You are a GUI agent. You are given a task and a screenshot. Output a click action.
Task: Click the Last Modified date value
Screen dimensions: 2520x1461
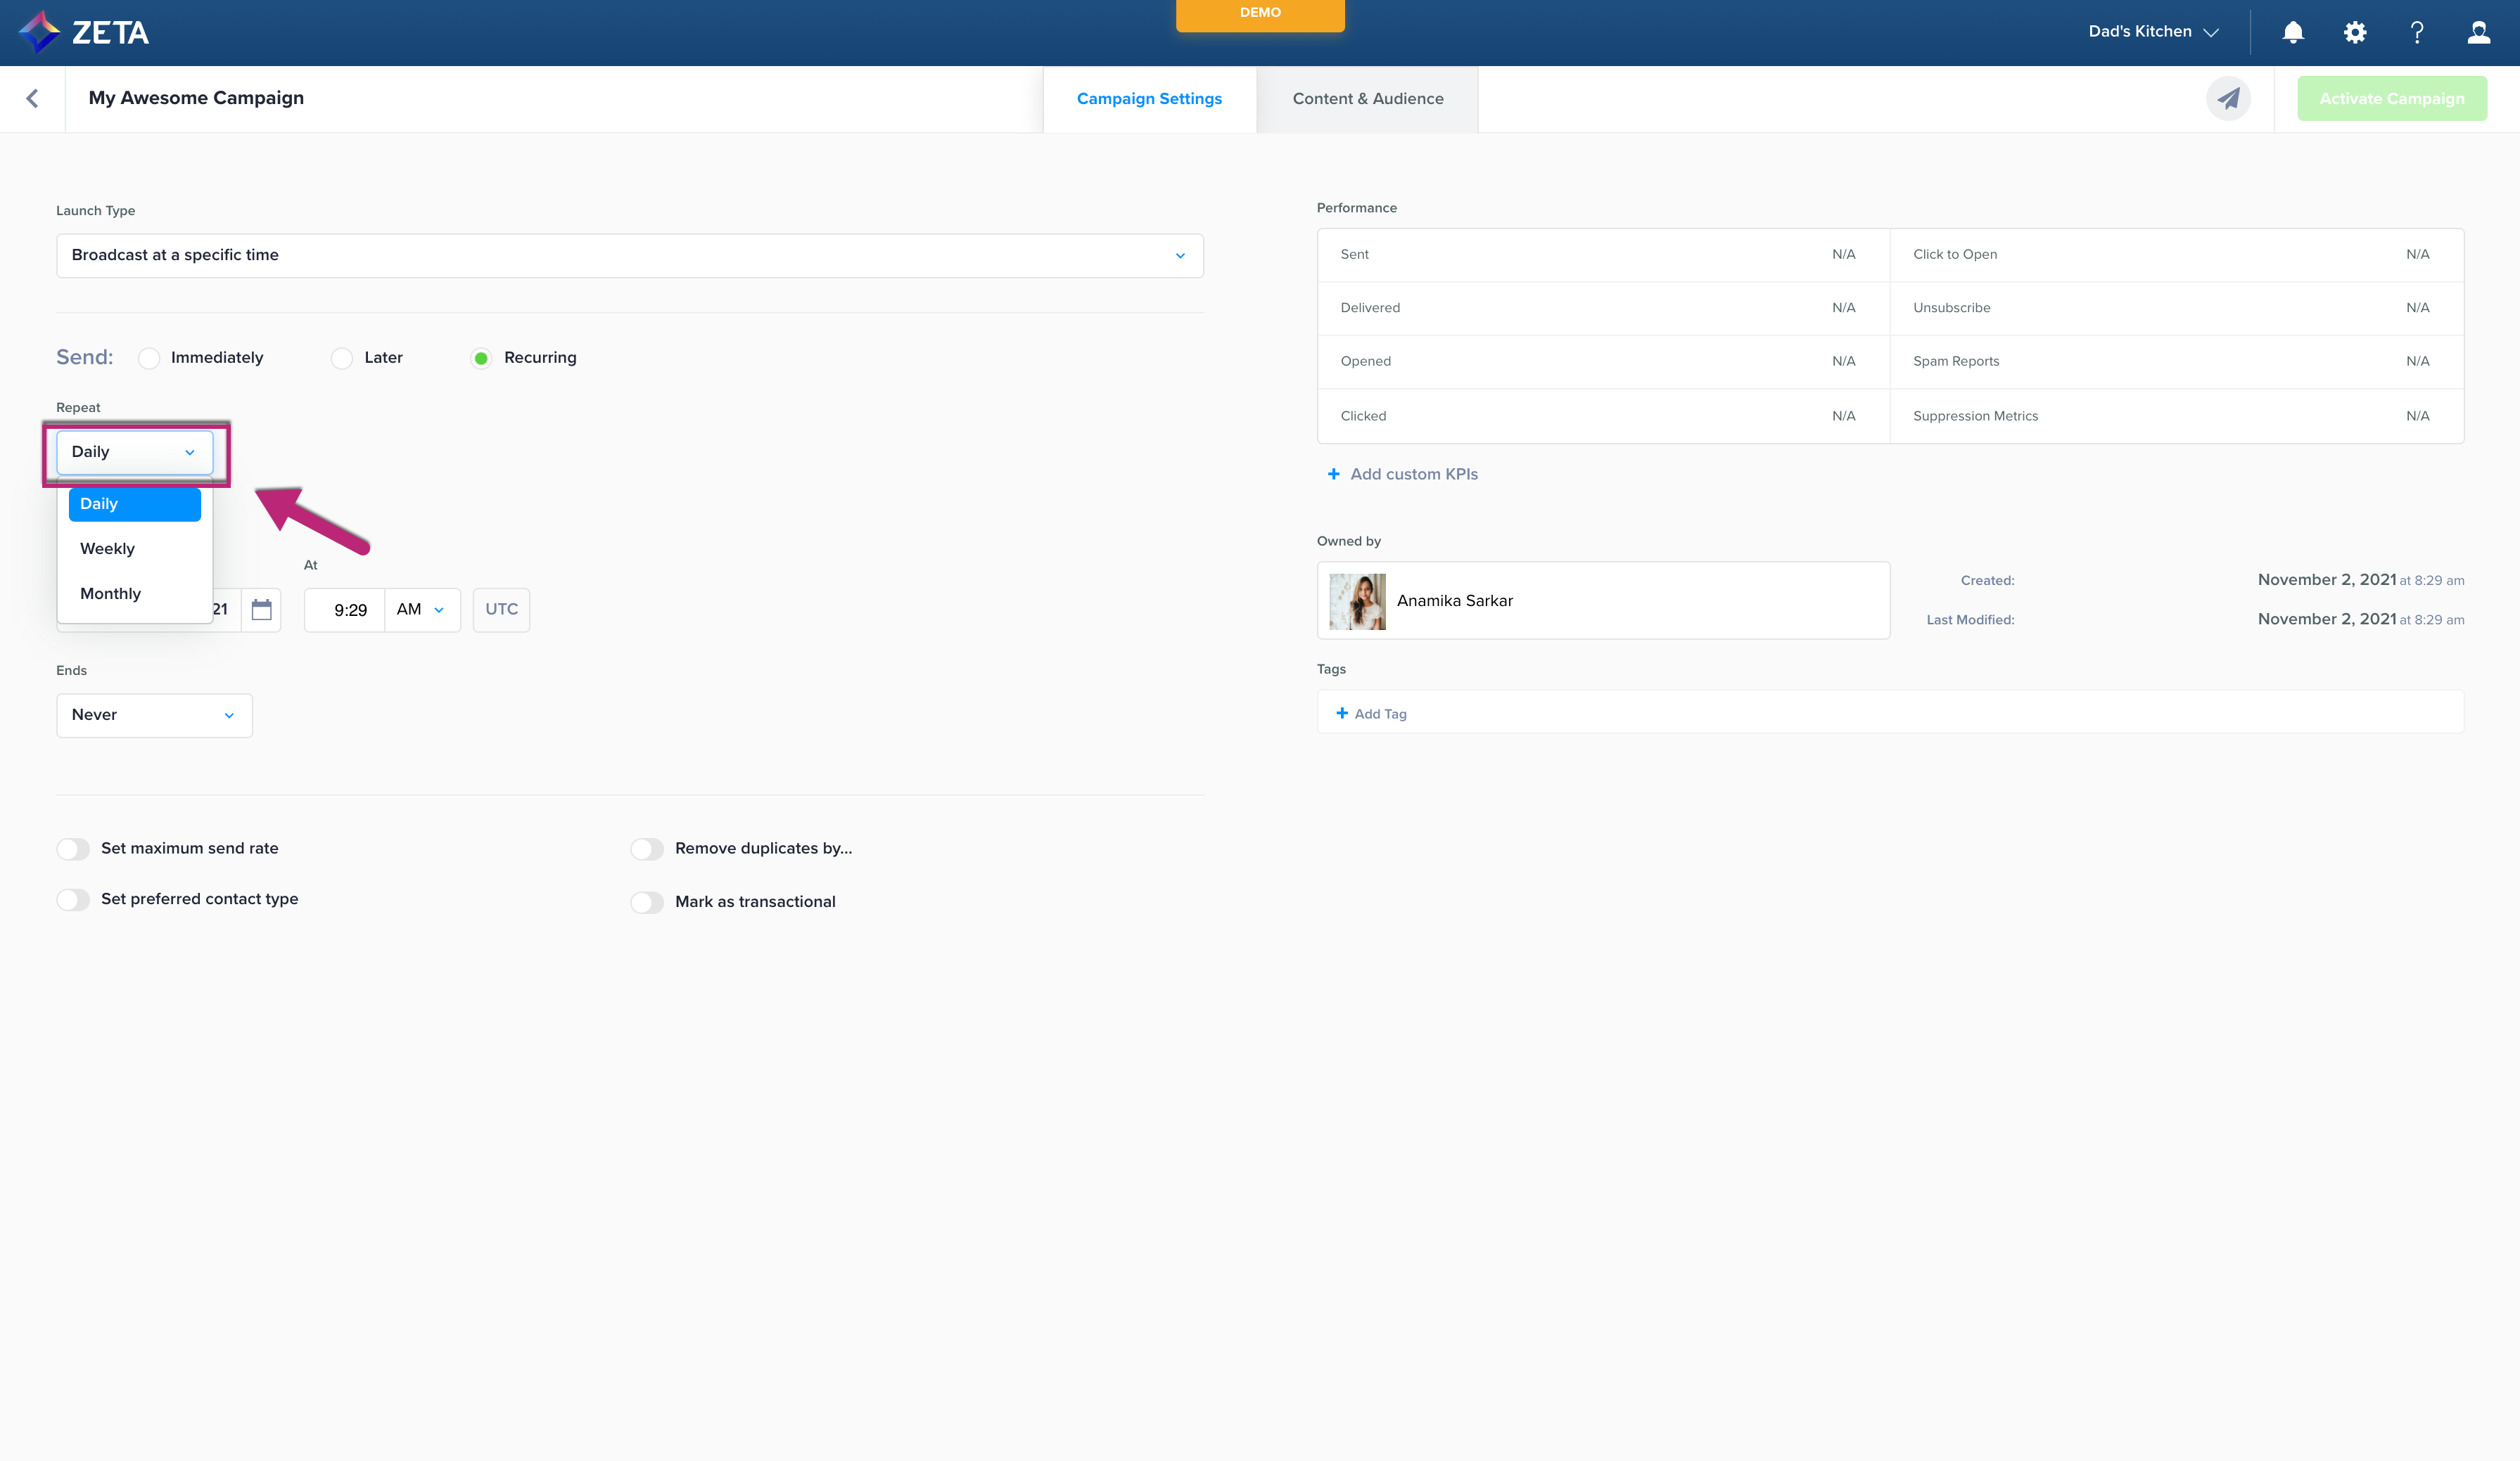click(2360, 619)
